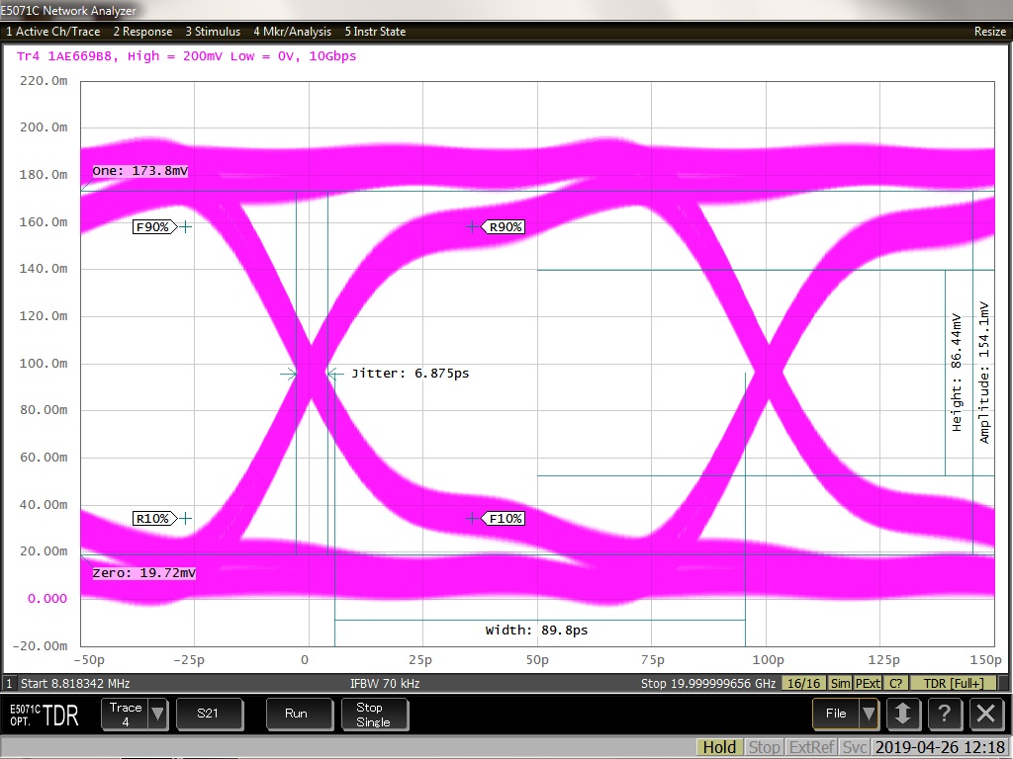Click the E5071C OPT. TDR logo
The width and height of the screenshot is (1013, 759).
pyautogui.click(x=46, y=715)
